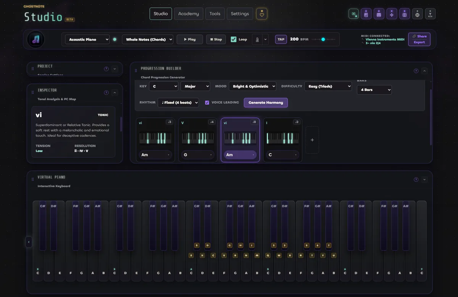Image resolution: width=458 pixels, height=297 pixels.
Task: Click the Export button
Action: click(419, 42)
